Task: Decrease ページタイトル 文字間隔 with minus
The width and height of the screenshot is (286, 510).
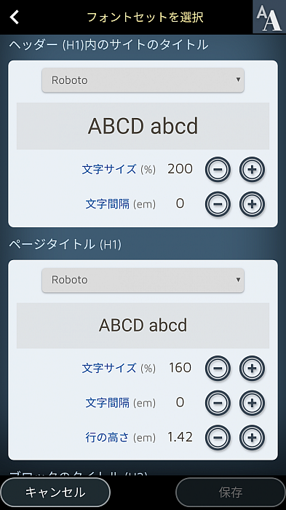Action: pos(218,403)
